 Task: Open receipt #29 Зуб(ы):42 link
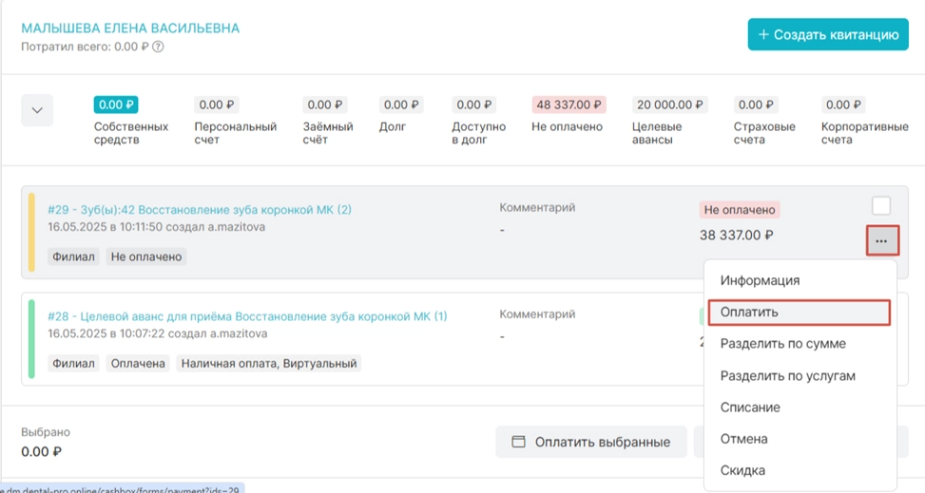point(199,209)
